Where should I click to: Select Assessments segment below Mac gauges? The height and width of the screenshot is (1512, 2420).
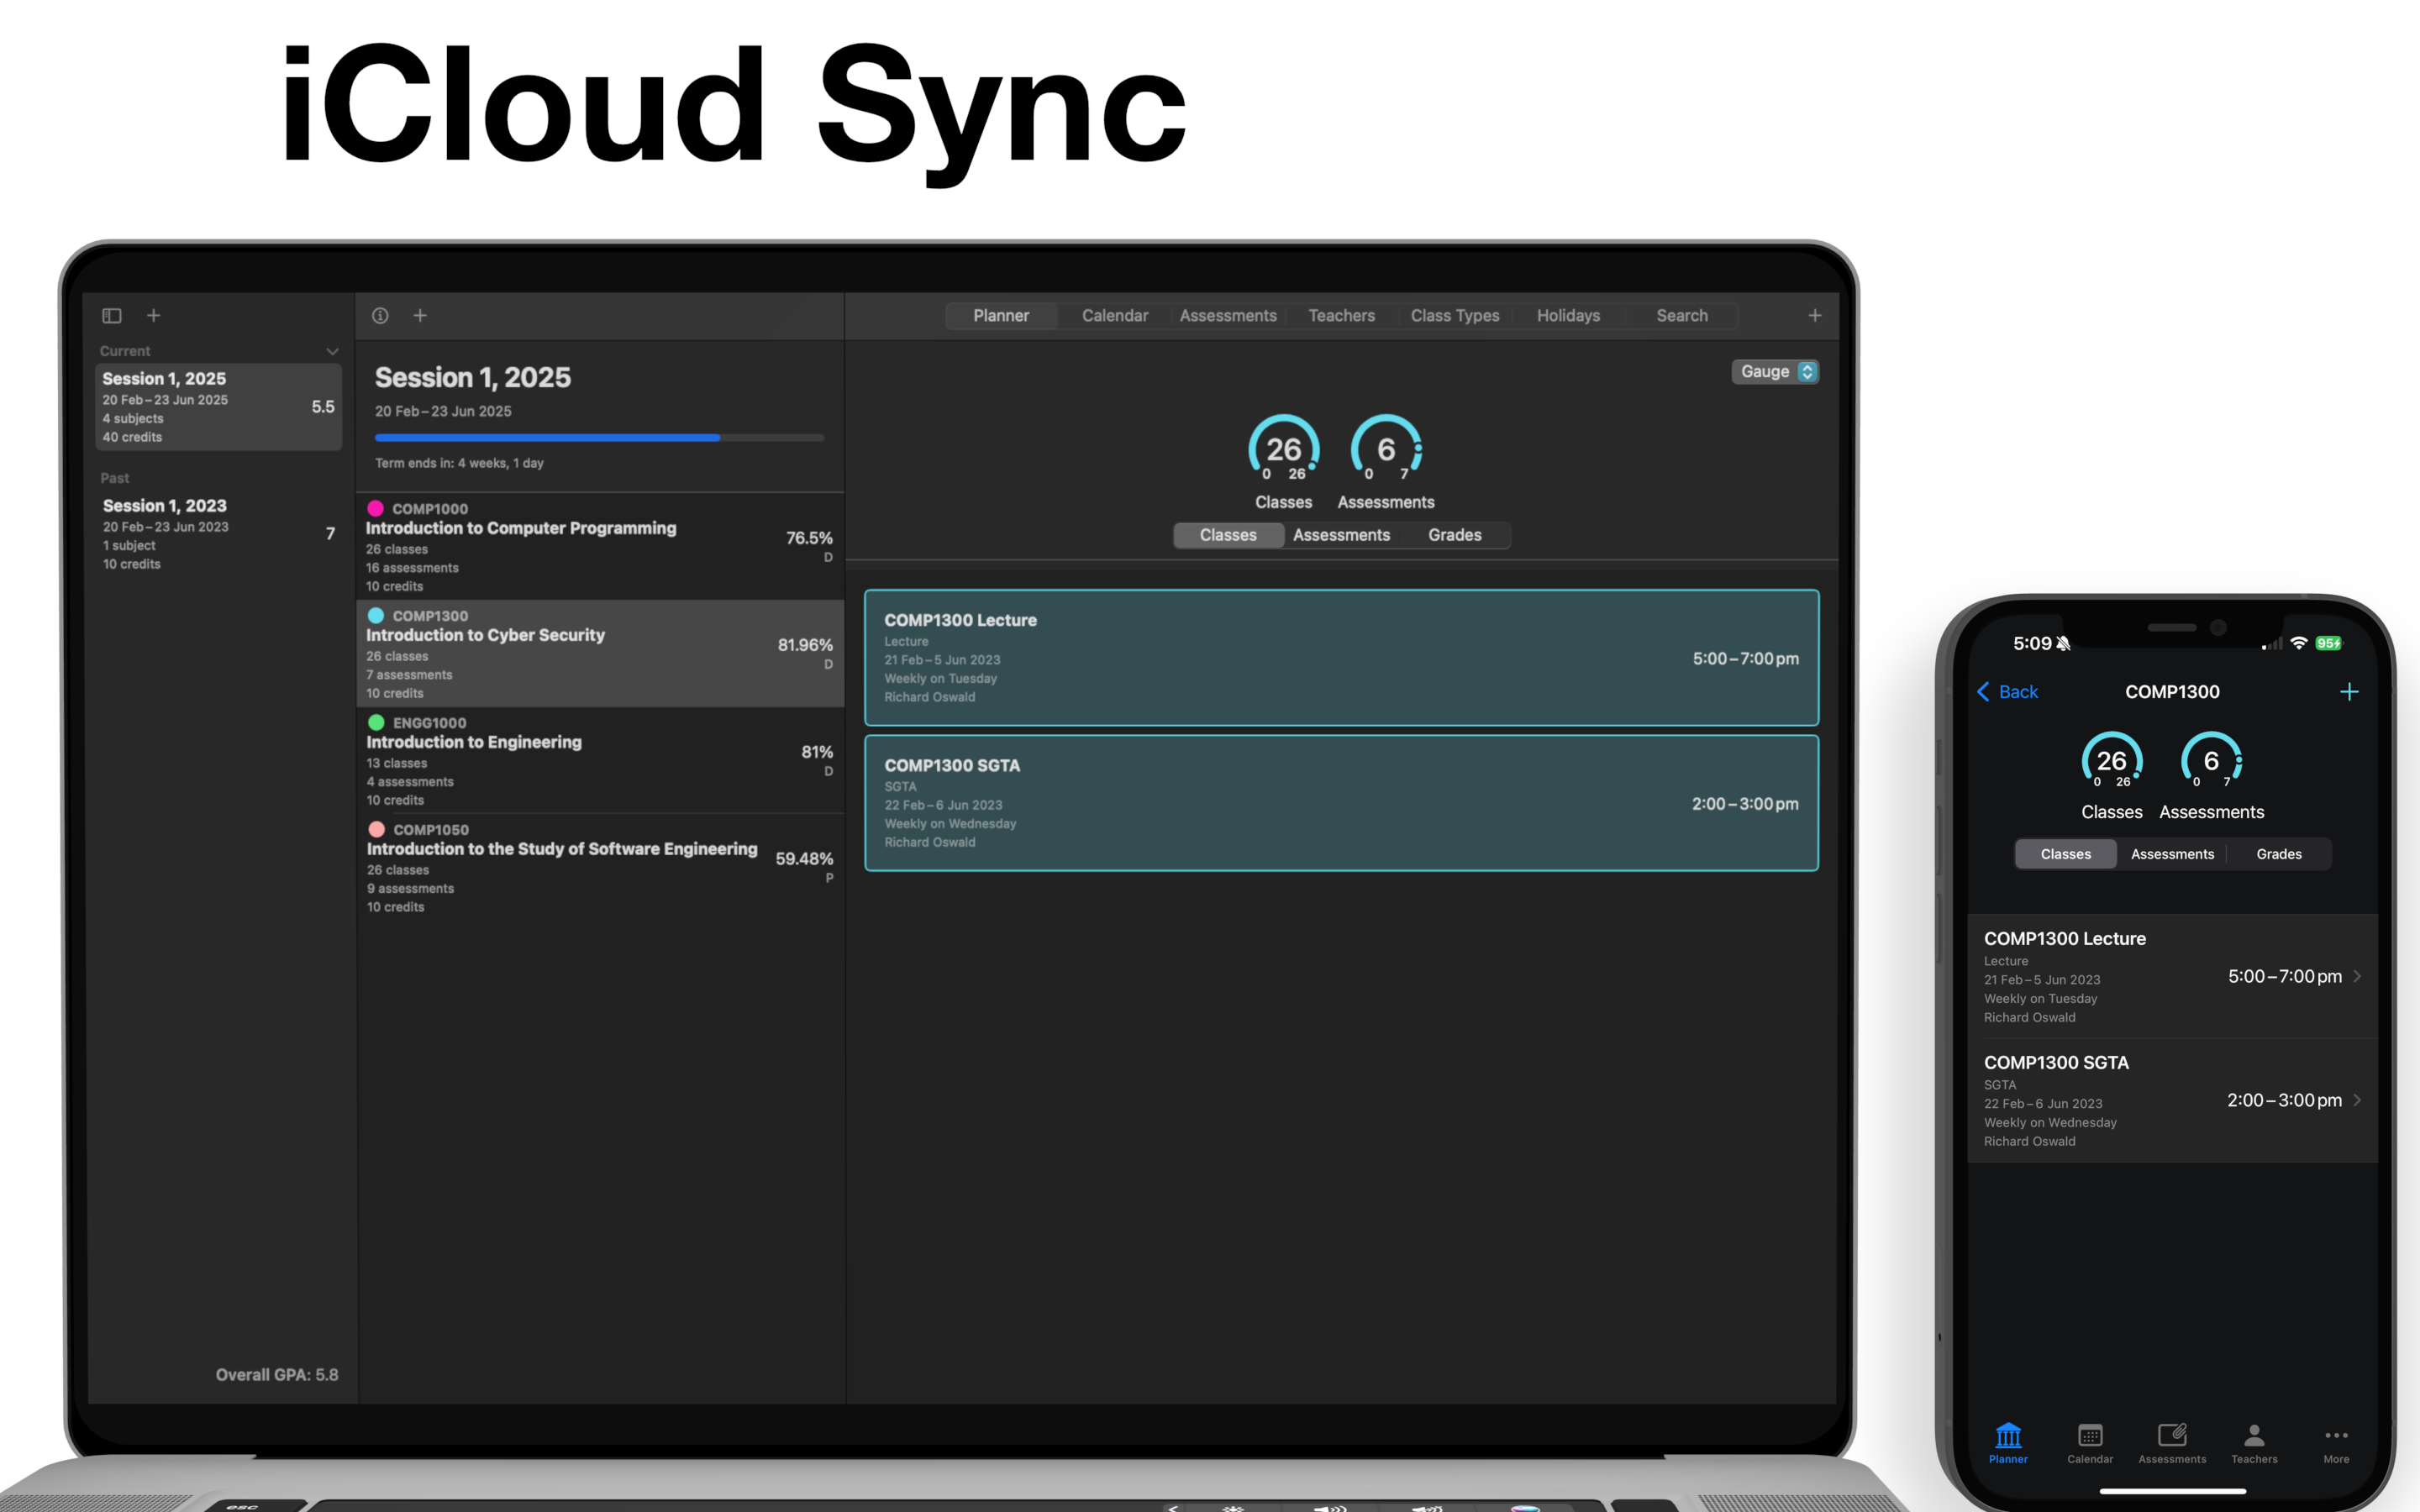point(1341,535)
